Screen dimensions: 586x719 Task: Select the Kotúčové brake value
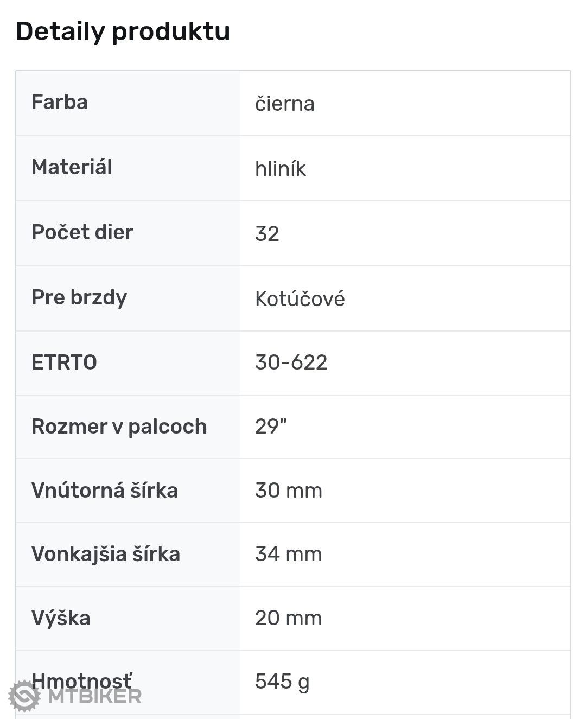tap(300, 298)
